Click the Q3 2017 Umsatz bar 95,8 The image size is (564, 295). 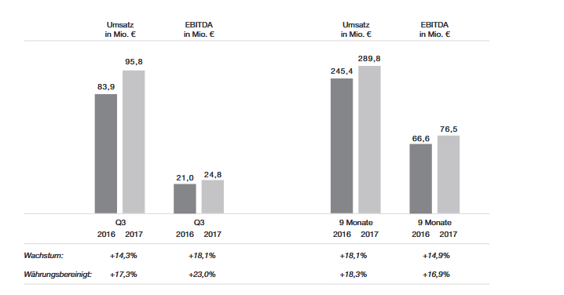[x=134, y=142]
